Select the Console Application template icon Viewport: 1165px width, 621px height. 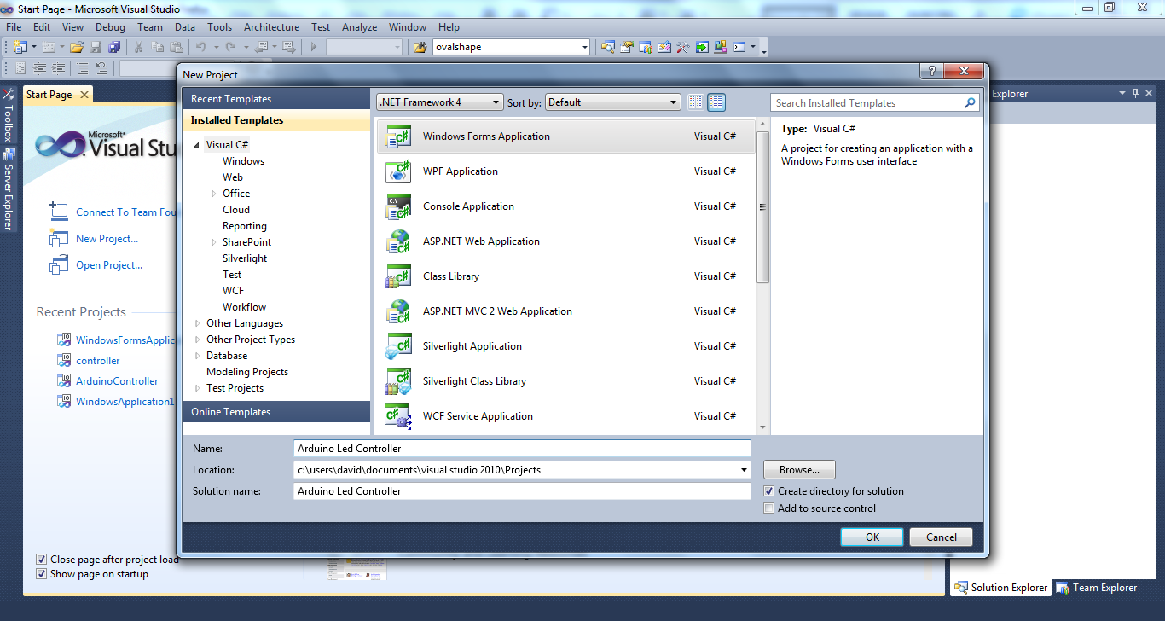398,206
